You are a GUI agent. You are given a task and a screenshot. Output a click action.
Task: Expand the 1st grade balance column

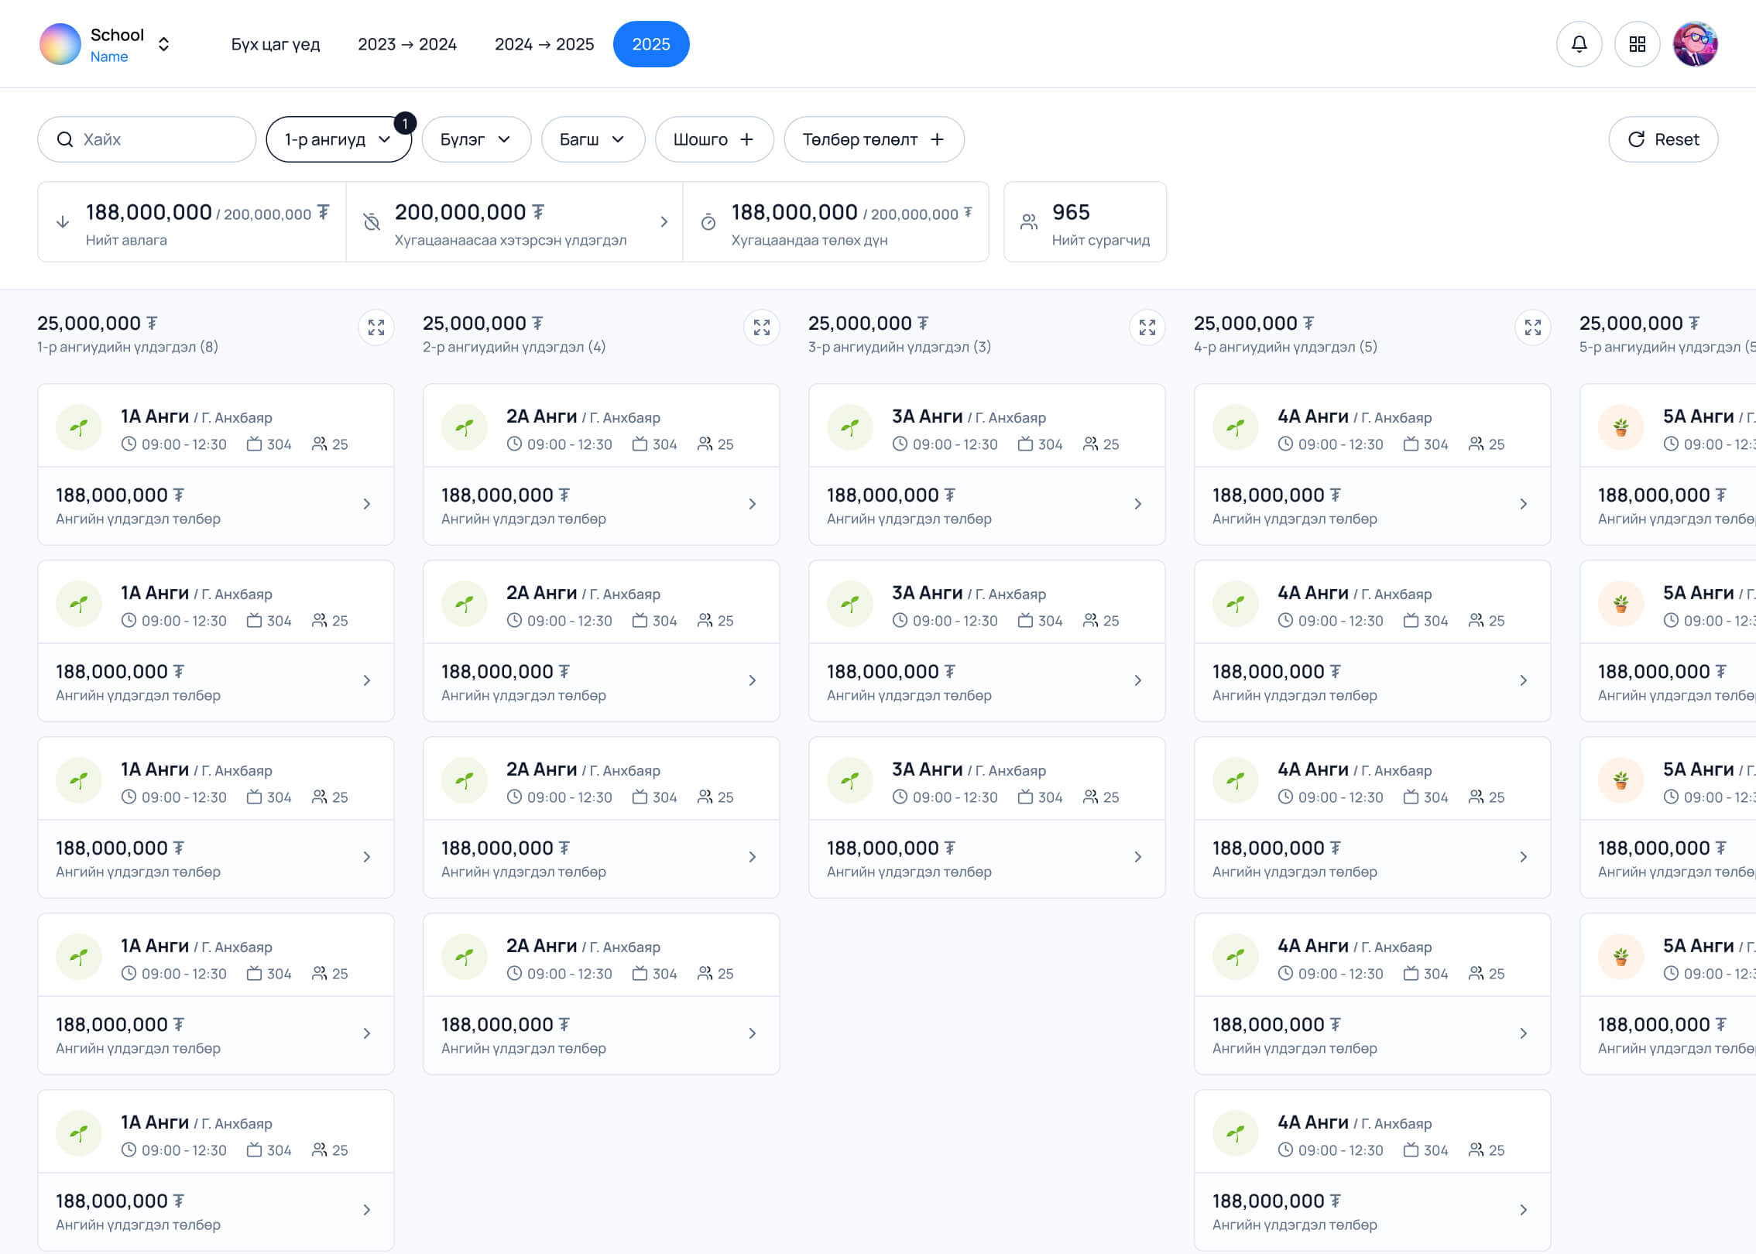(376, 327)
